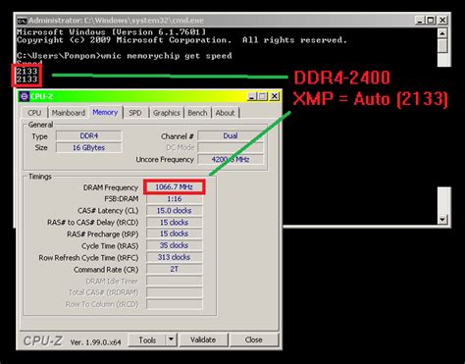Viewport: 465px width, 364px height.
Task: Select the Memory tab
Action: (105, 112)
